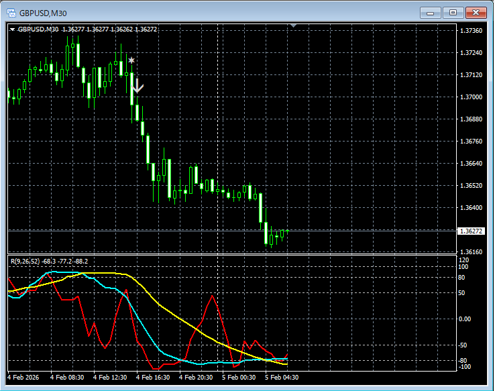Open the GBPUSD,M30 one-click trading triangle
This screenshot has width=495, height=391.
12,30
